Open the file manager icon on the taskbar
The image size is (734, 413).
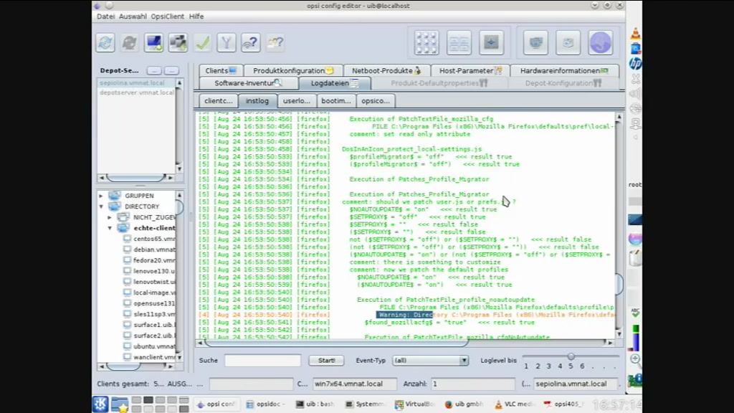pyautogui.click(x=120, y=404)
